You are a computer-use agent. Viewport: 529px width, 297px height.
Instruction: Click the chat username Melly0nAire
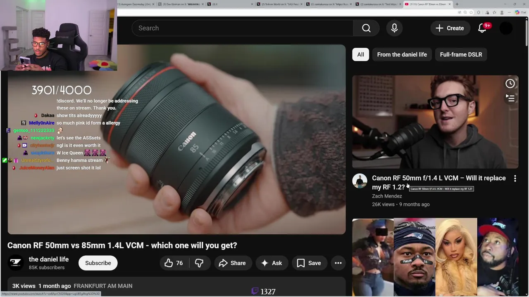point(41,123)
